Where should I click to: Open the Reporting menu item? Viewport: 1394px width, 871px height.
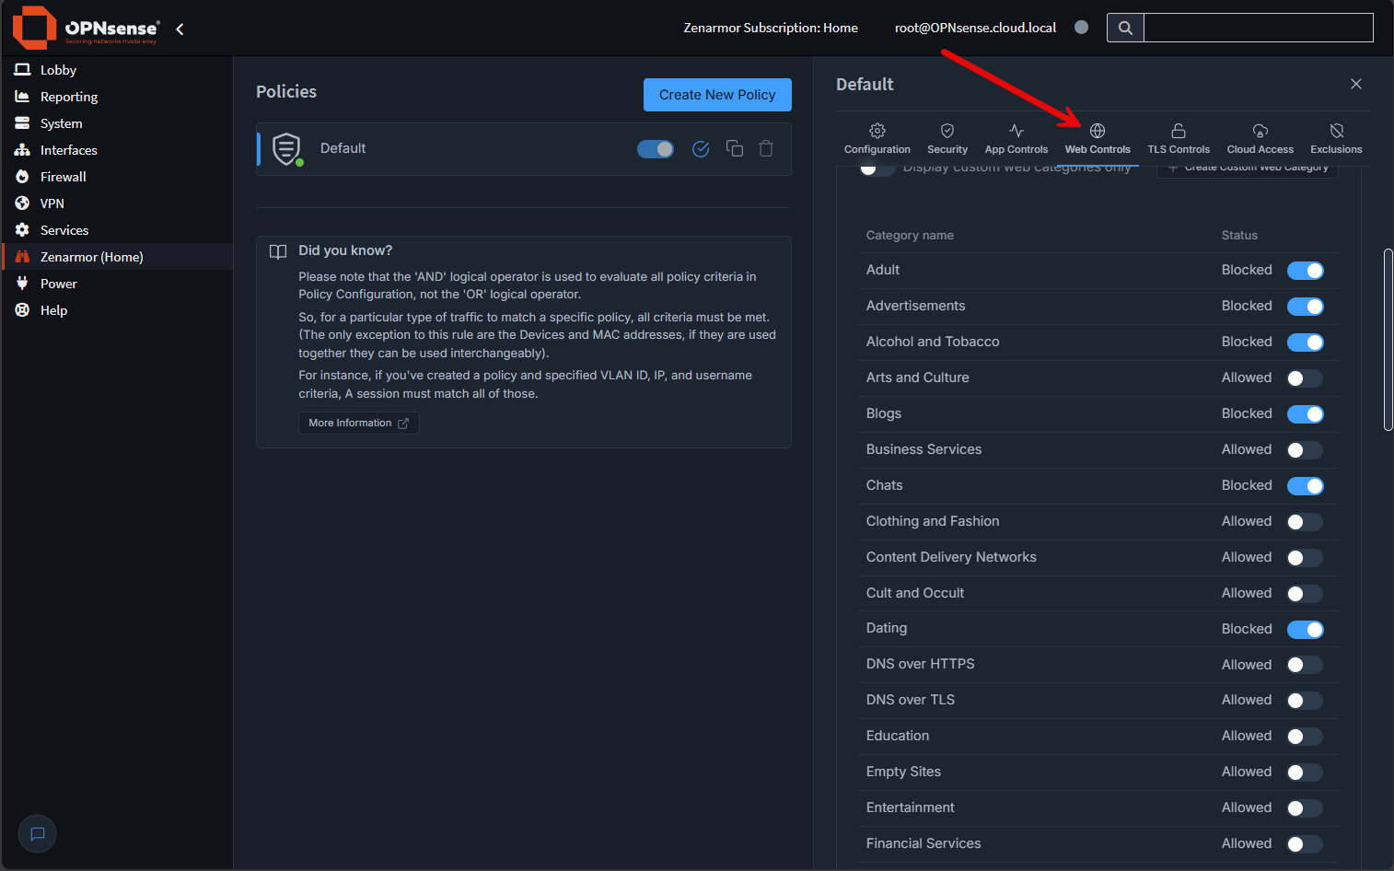[68, 96]
